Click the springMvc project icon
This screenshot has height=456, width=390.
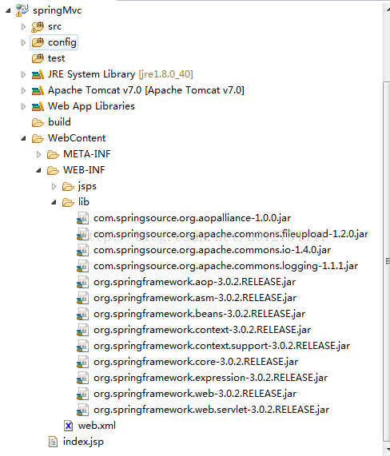[22, 10]
